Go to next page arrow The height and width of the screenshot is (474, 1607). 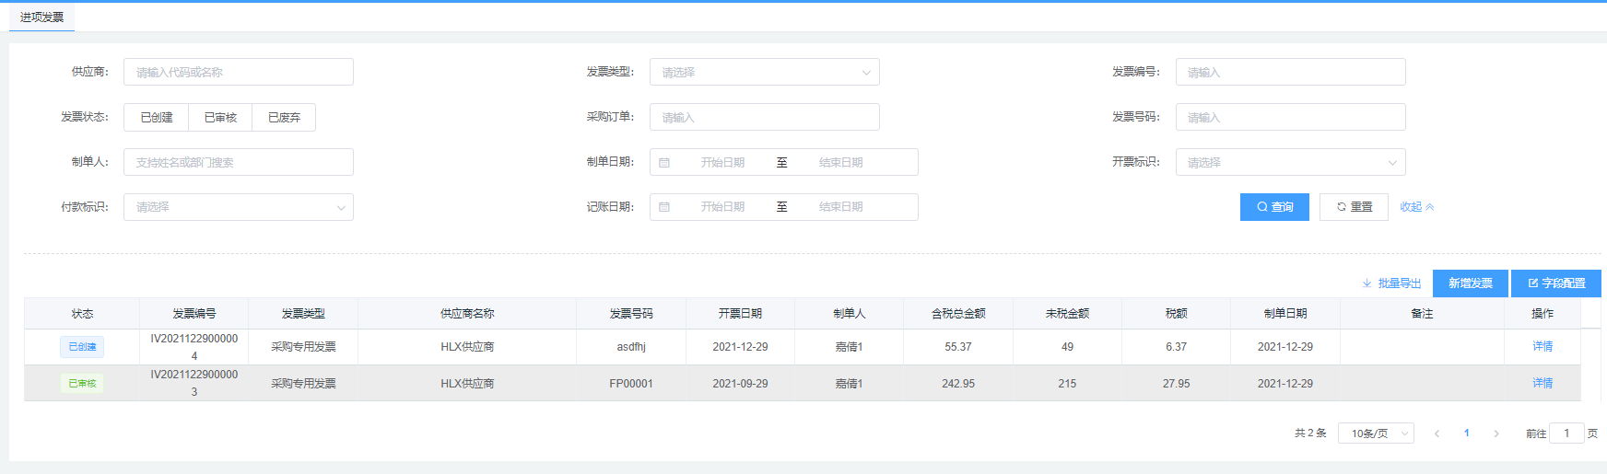coord(1496,434)
